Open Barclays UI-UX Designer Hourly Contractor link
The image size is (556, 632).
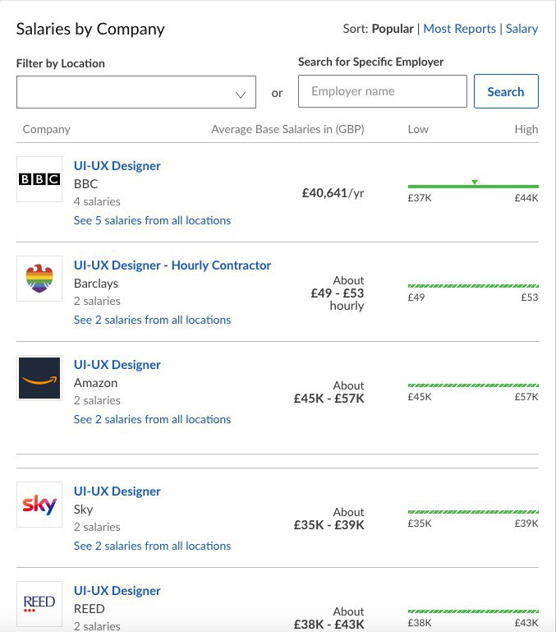(x=172, y=265)
